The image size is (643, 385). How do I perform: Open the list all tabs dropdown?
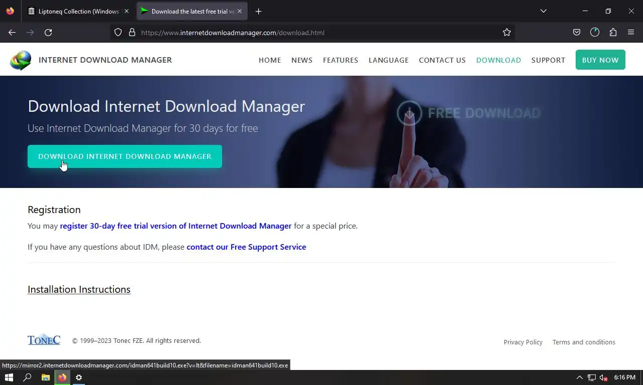click(x=543, y=11)
